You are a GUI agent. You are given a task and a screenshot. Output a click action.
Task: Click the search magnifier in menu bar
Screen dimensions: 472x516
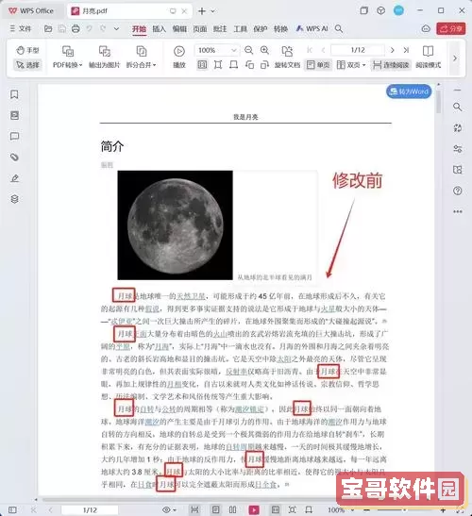click(339, 29)
